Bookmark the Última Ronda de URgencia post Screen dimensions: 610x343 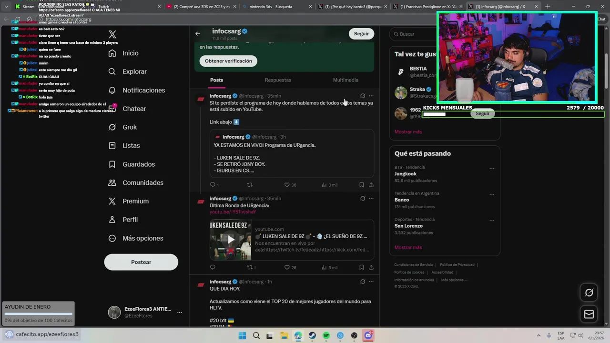[x=362, y=267]
